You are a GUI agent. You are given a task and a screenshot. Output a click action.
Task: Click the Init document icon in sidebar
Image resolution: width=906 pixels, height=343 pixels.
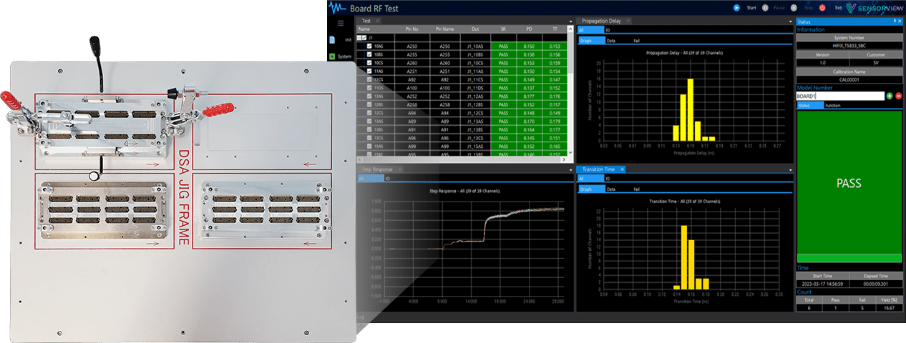point(332,40)
